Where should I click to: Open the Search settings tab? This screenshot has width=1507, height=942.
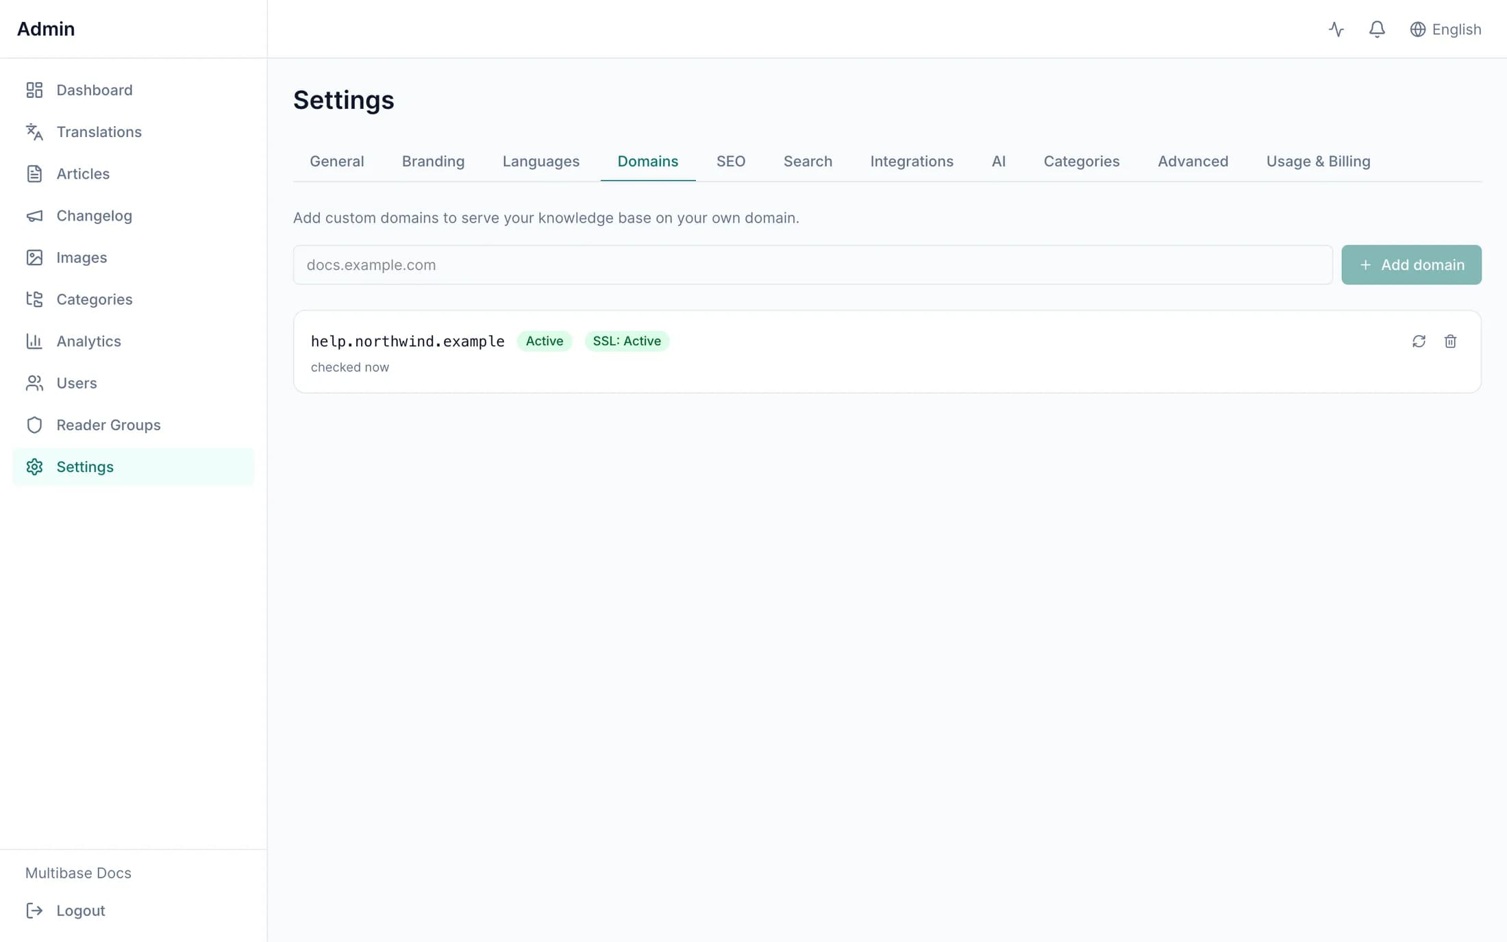coord(808,162)
